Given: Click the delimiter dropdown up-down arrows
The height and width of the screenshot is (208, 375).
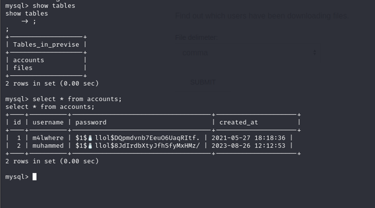Looking at the screenshot, I should [314, 53].
